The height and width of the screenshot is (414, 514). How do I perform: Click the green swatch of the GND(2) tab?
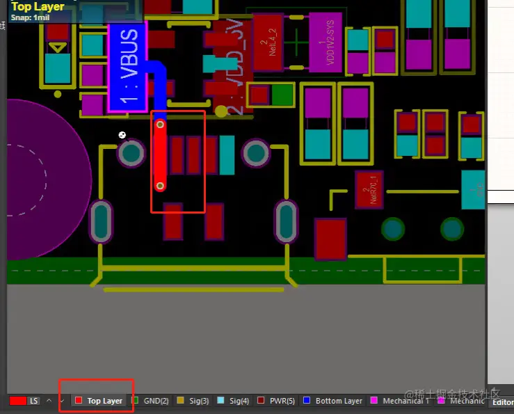[135, 400]
